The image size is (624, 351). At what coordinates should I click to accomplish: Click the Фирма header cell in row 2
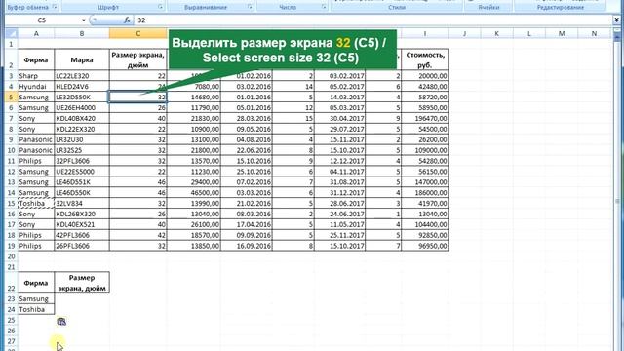[36, 59]
